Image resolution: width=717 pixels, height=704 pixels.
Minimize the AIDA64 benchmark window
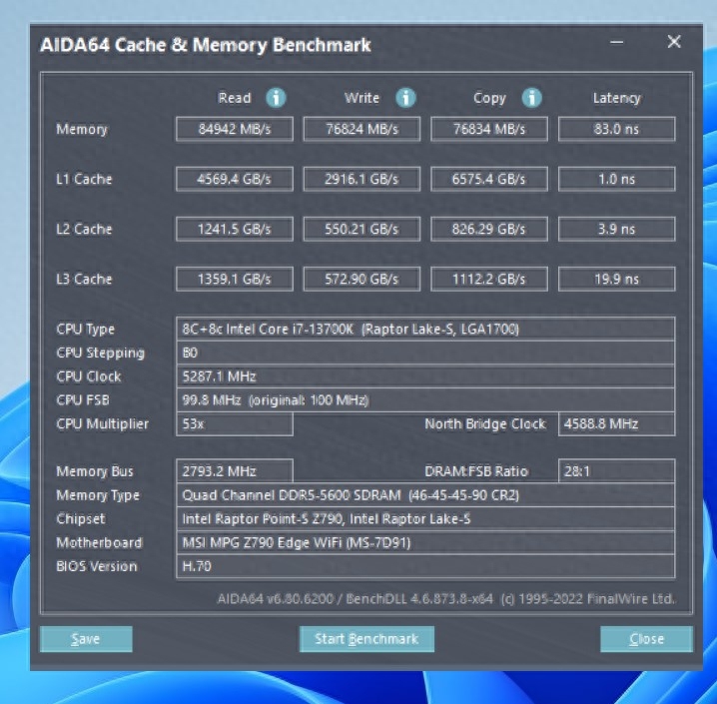pos(616,42)
